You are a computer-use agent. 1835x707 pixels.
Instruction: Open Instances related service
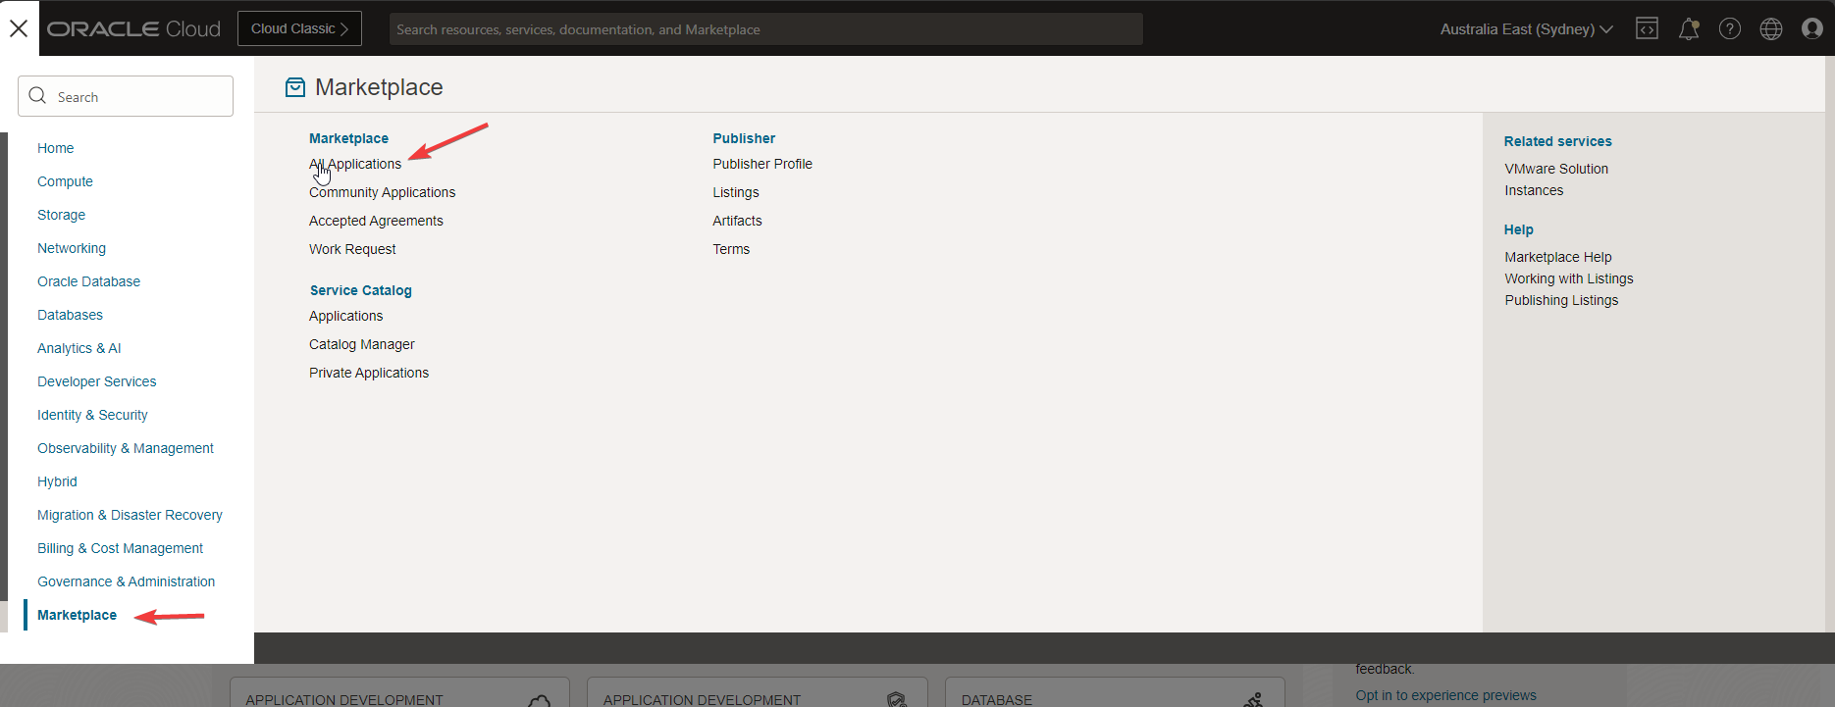click(1534, 190)
